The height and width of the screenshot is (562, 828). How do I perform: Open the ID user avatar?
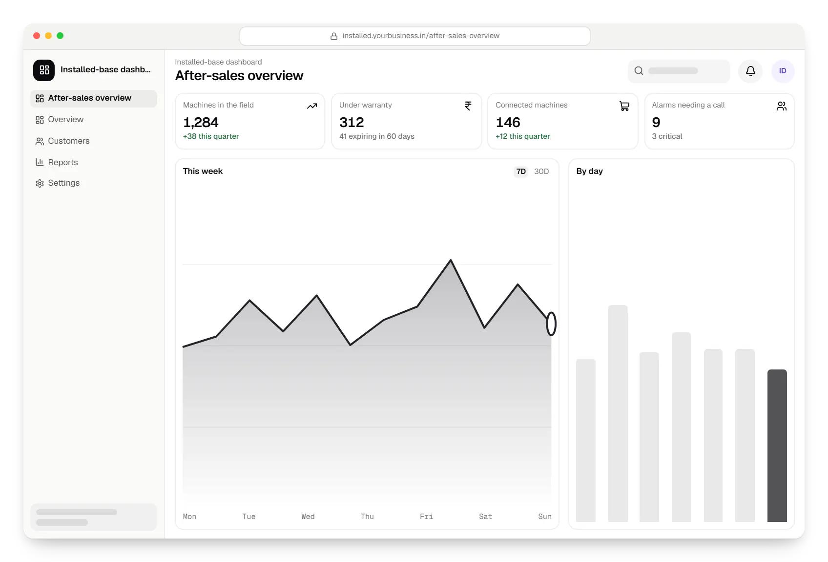pyautogui.click(x=783, y=71)
